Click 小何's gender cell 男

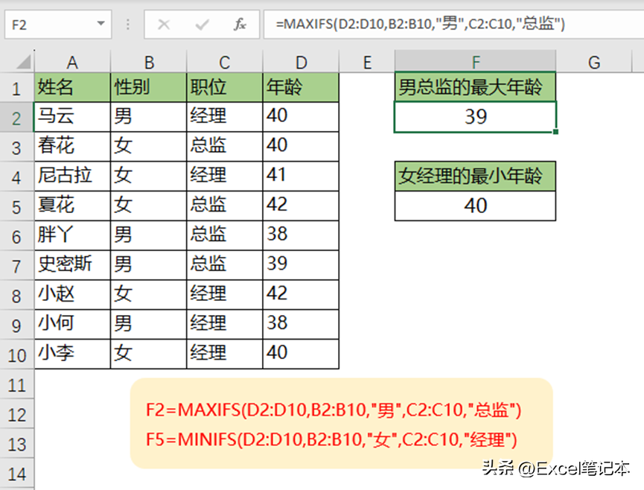point(149,324)
